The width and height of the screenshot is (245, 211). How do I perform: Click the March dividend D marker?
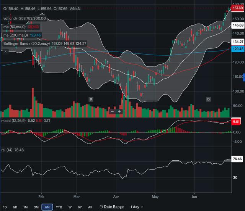point(91,99)
